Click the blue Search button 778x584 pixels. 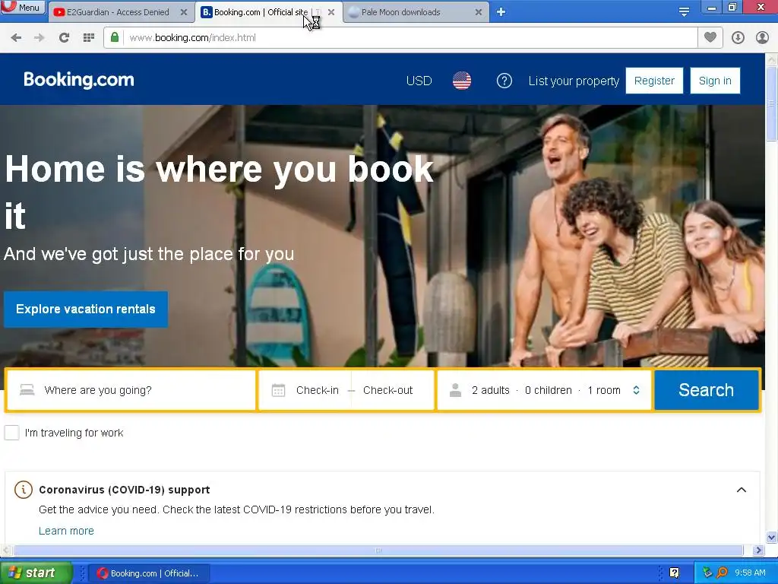point(706,390)
